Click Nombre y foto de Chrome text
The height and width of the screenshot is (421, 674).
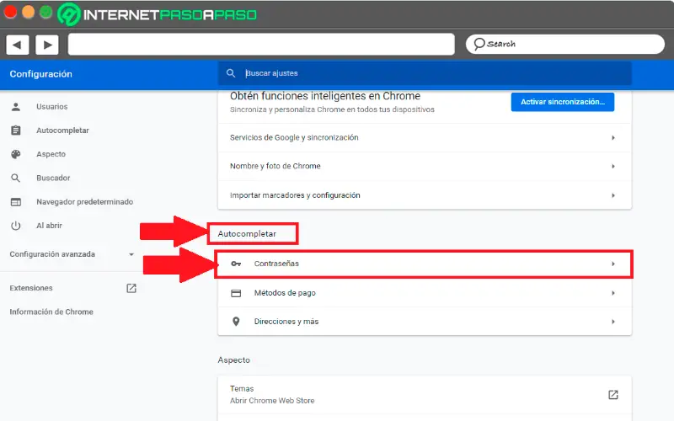(x=275, y=166)
